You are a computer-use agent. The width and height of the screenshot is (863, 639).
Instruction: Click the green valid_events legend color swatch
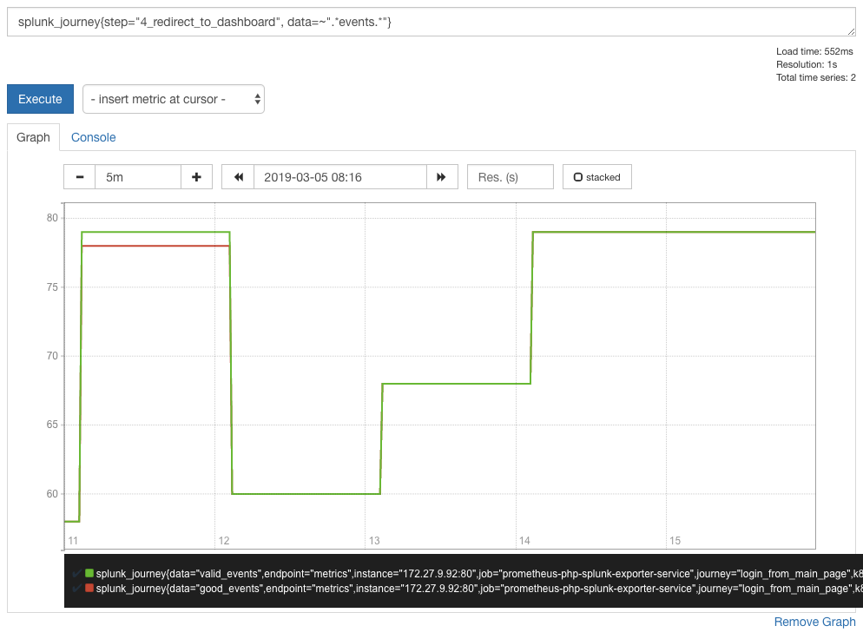click(89, 574)
